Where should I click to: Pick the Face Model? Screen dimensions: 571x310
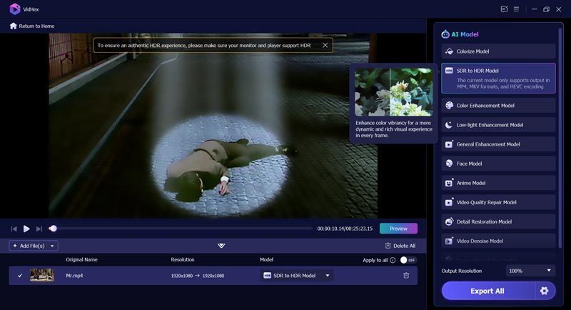coord(498,164)
